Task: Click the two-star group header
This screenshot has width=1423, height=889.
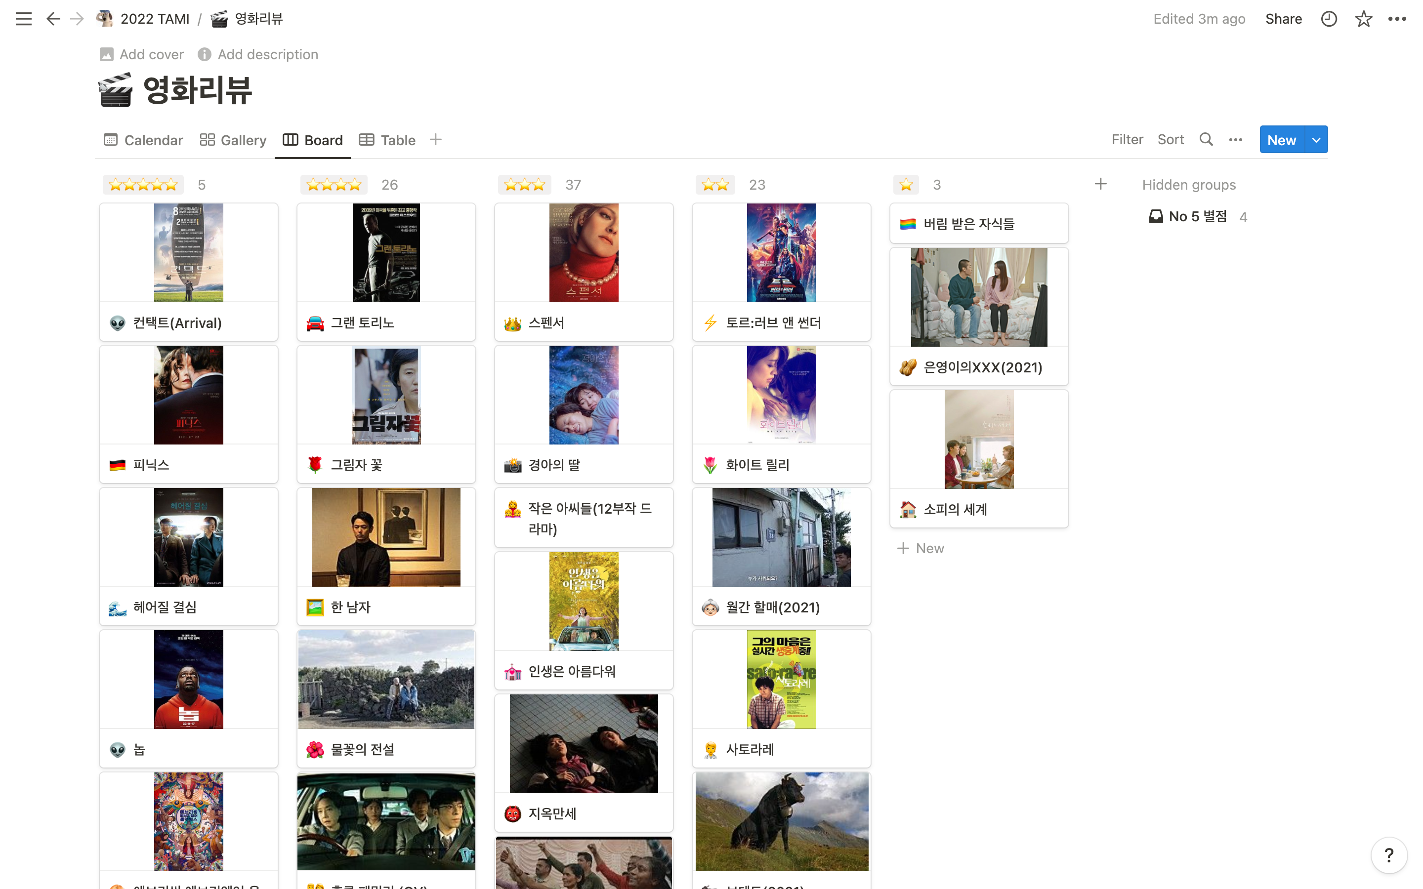Action: 715,185
